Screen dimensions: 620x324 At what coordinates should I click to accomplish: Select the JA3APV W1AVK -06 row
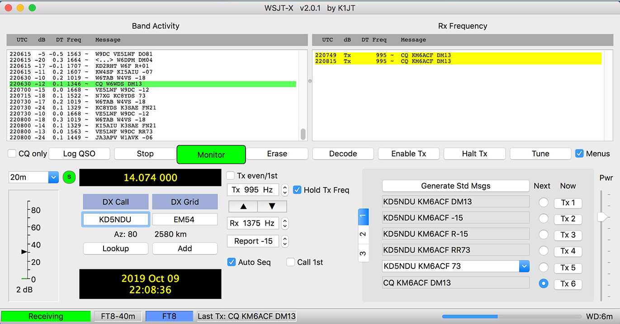(x=153, y=138)
